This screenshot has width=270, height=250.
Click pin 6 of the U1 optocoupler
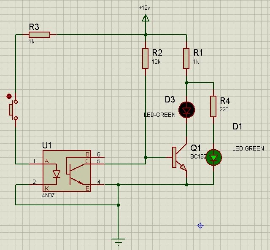pos(99,154)
